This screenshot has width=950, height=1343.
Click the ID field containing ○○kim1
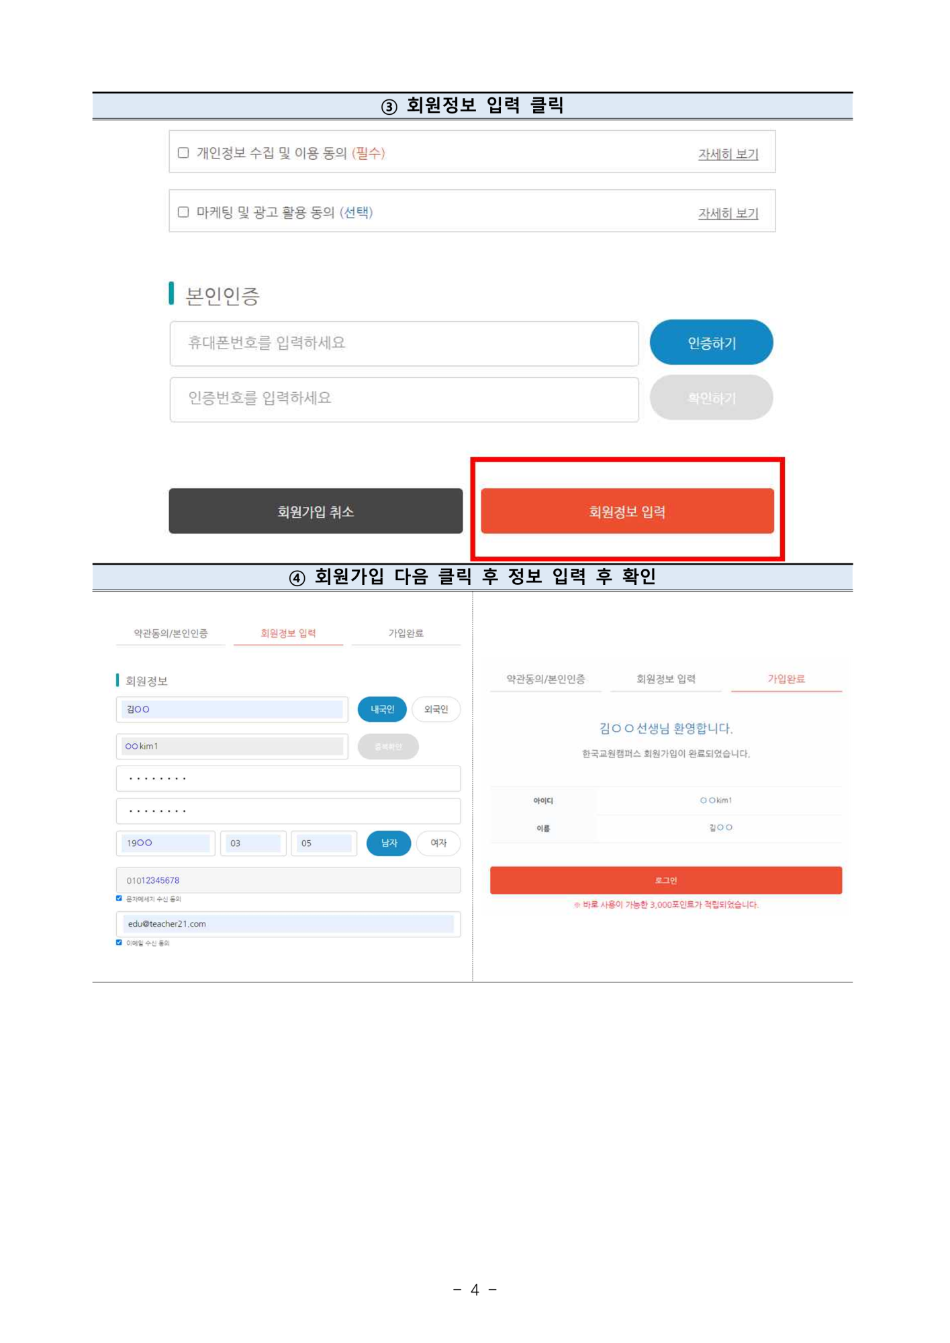tap(232, 747)
